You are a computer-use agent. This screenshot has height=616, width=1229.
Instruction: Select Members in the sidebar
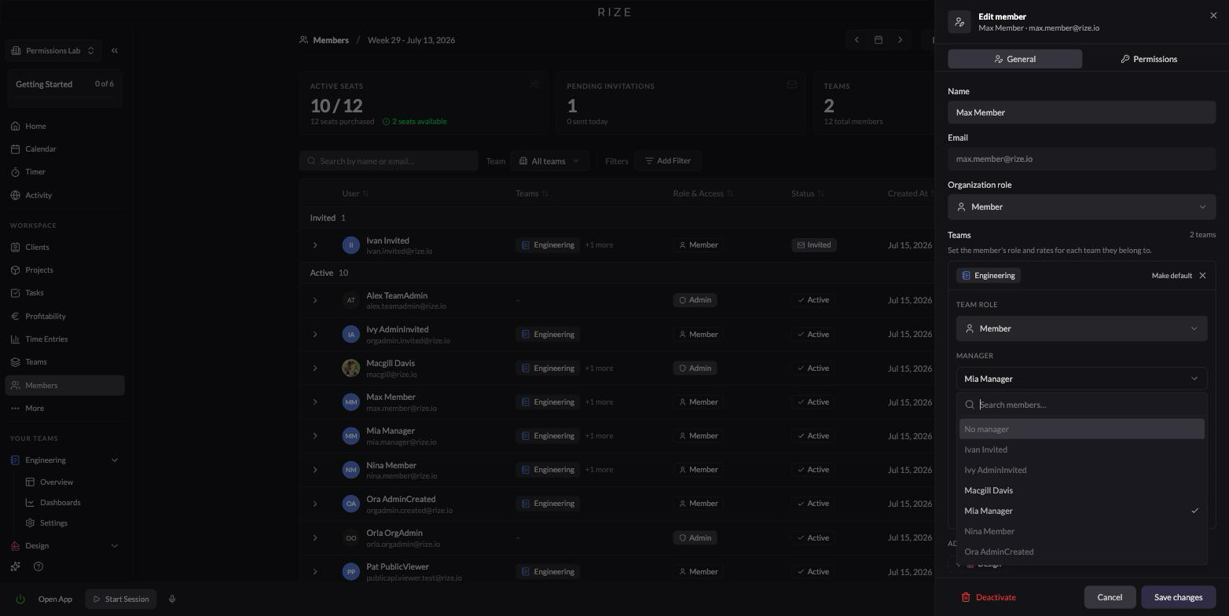click(x=64, y=385)
